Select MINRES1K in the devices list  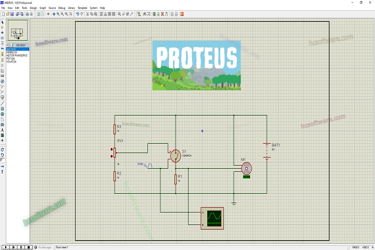18,52
